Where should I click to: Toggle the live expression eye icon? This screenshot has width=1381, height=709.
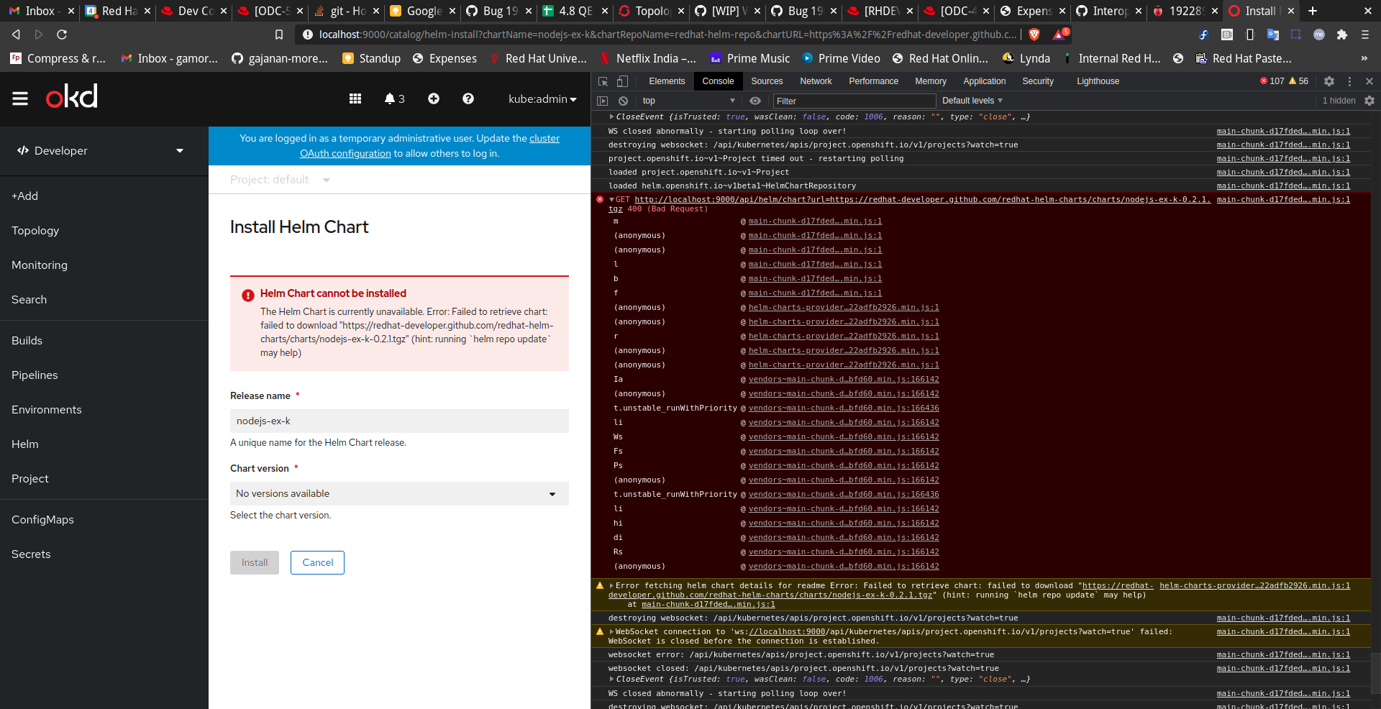pyautogui.click(x=755, y=101)
